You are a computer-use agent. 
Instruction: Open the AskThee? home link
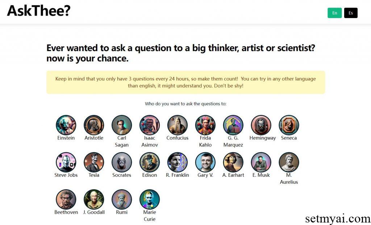38,11
